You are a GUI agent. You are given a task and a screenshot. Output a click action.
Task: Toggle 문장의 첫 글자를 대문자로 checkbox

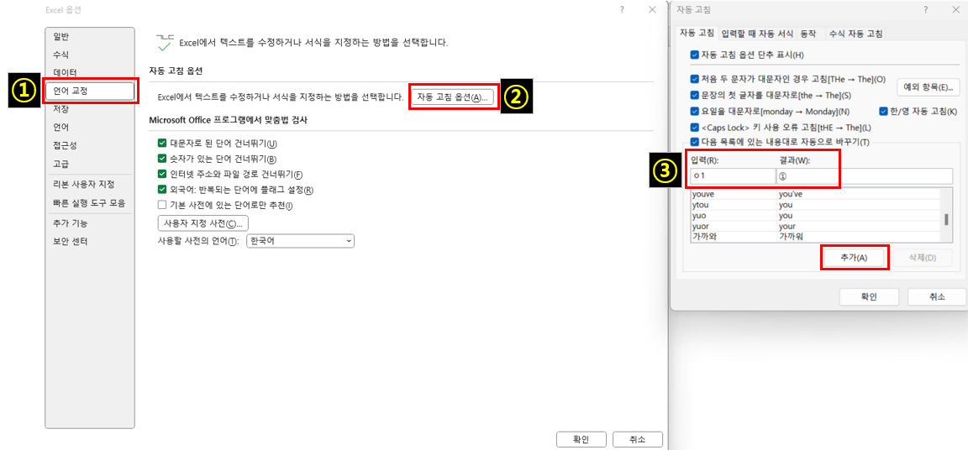(695, 96)
